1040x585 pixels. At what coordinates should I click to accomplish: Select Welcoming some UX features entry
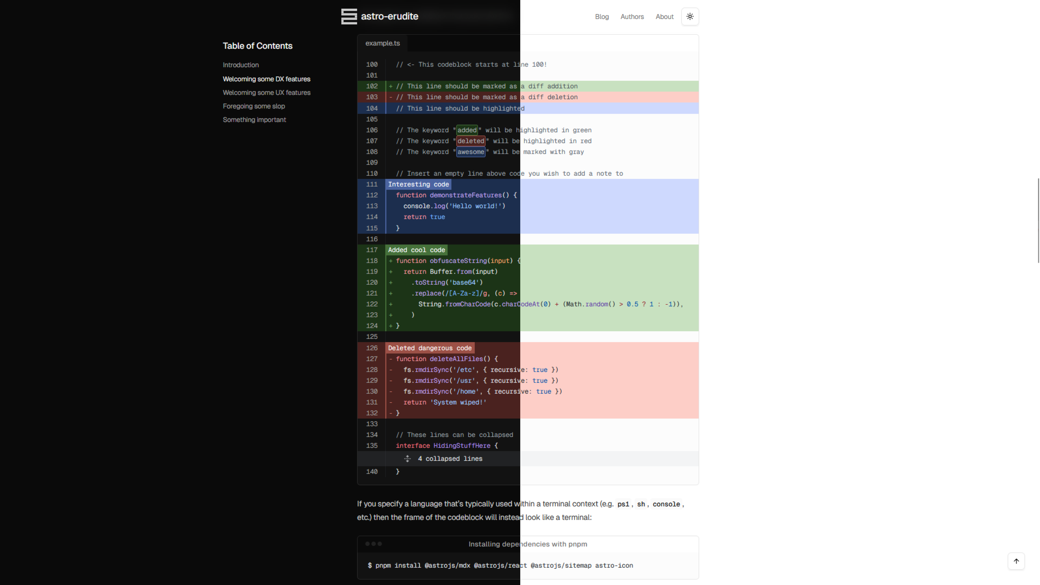coord(266,92)
